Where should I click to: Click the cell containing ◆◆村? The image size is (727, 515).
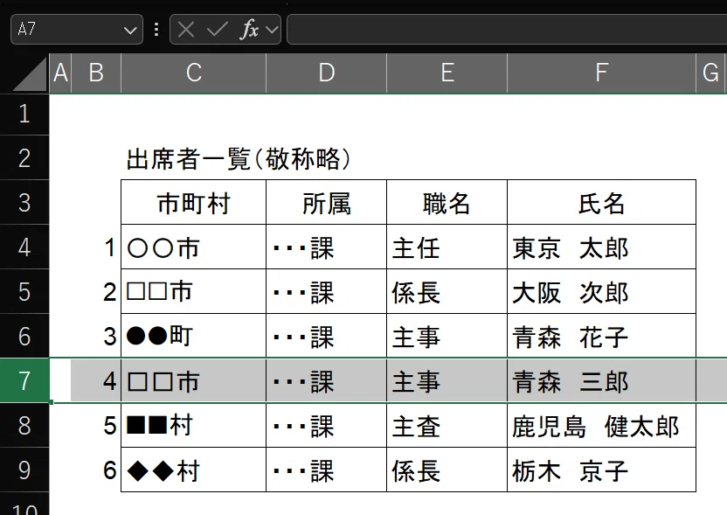point(193,470)
